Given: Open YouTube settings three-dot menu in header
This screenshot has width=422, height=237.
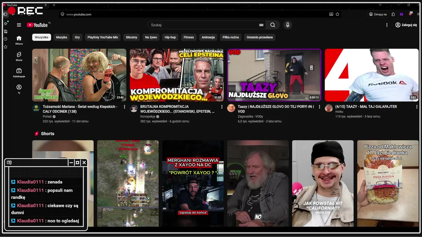Looking at the screenshot, I should pos(387,25).
